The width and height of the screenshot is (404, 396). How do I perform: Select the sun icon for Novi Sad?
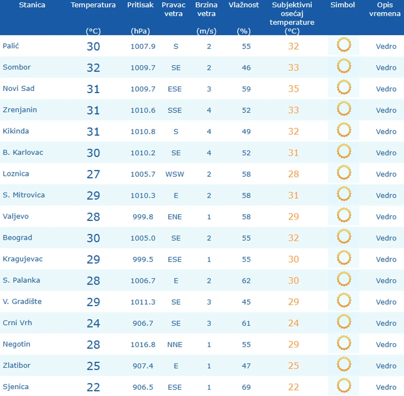coord(344,88)
